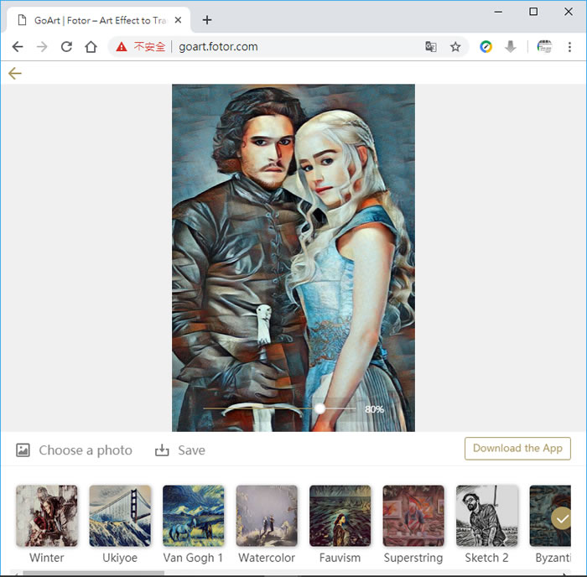Apply the Sketch 2 art style
Image resolution: width=587 pixels, height=577 pixels.
(487, 516)
